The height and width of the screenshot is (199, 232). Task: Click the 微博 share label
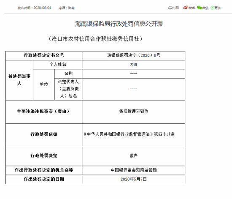(192, 8)
